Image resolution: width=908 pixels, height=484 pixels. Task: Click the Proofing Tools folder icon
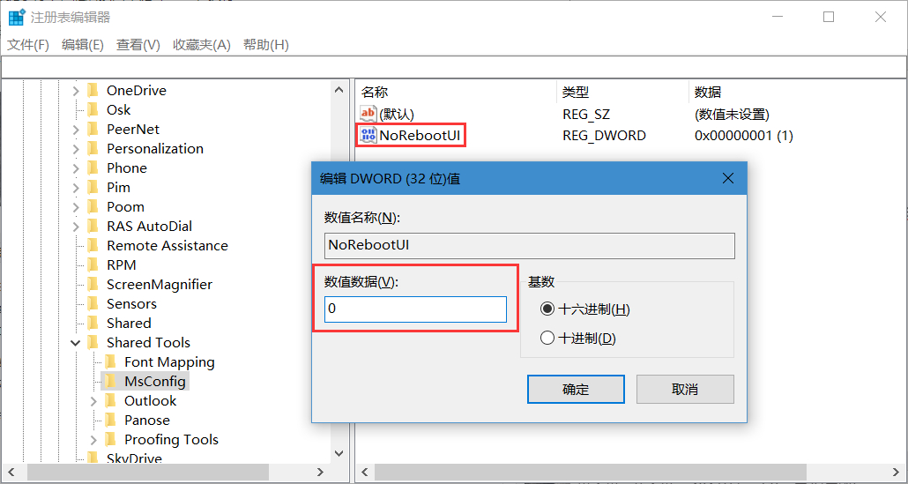tap(110, 439)
